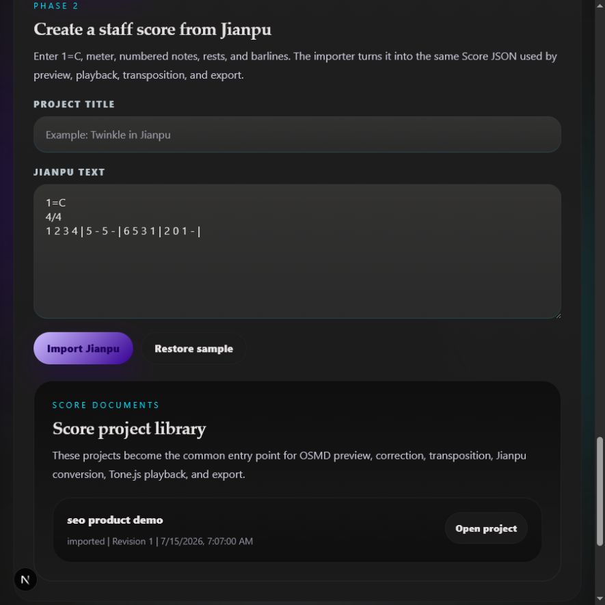Place the cursor on the 4/4 meter line
The image size is (605, 605).
coord(53,217)
